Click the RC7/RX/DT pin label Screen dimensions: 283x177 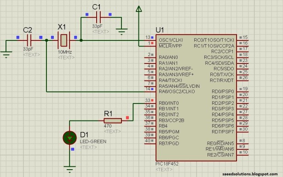pos(222,80)
